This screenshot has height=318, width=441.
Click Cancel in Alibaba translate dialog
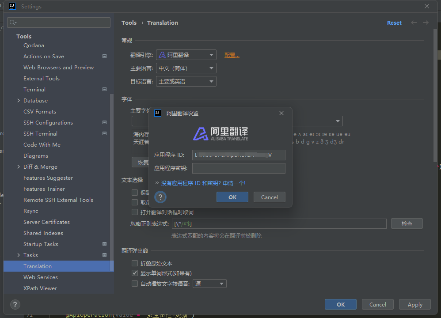270,197
